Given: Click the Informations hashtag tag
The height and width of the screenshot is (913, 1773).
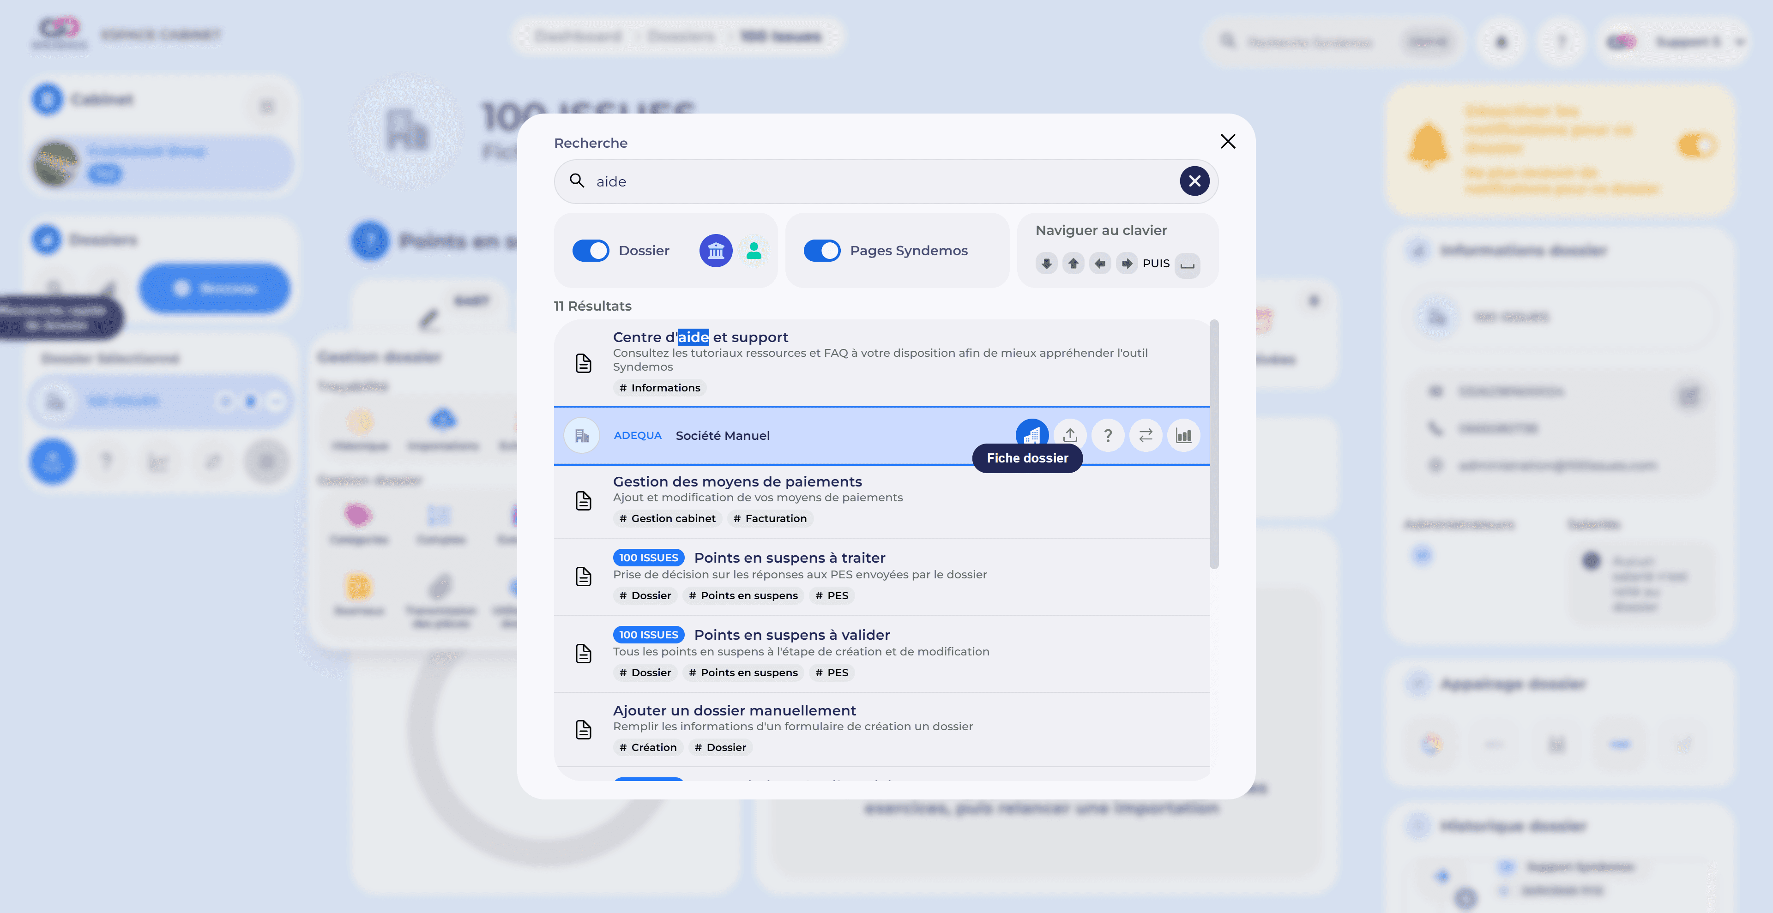Looking at the screenshot, I should coord(659,388).
